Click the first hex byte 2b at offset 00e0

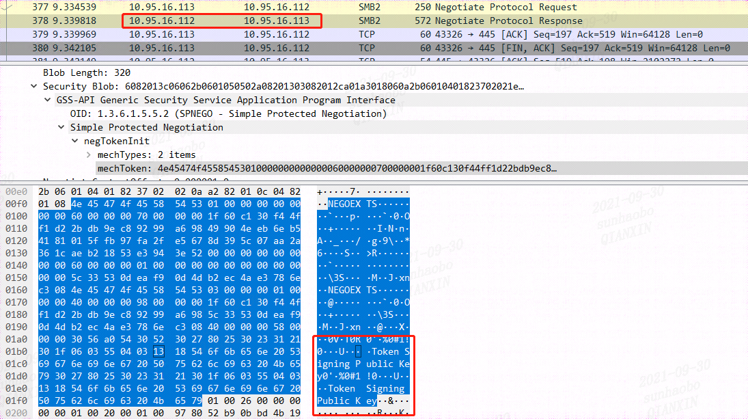44,191
